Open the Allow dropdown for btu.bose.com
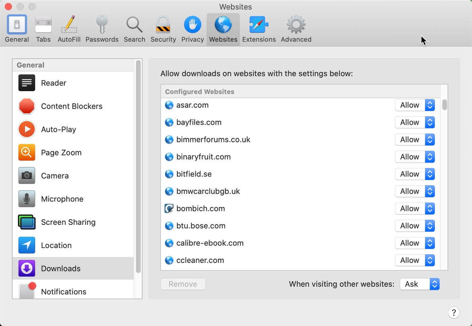The image size is (472, 326). (x=415, y=226)
